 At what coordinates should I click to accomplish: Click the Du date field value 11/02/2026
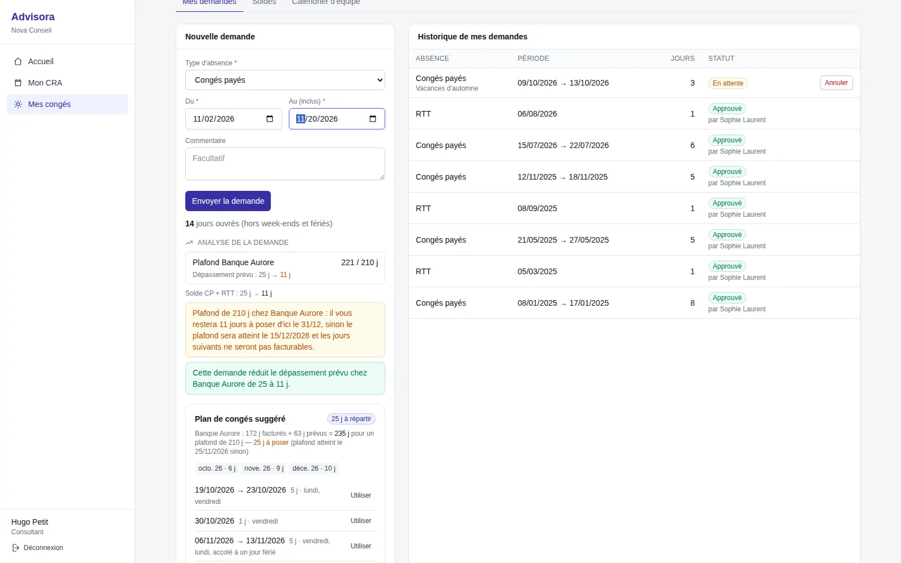pyautogui.click(x=214, y=119)
